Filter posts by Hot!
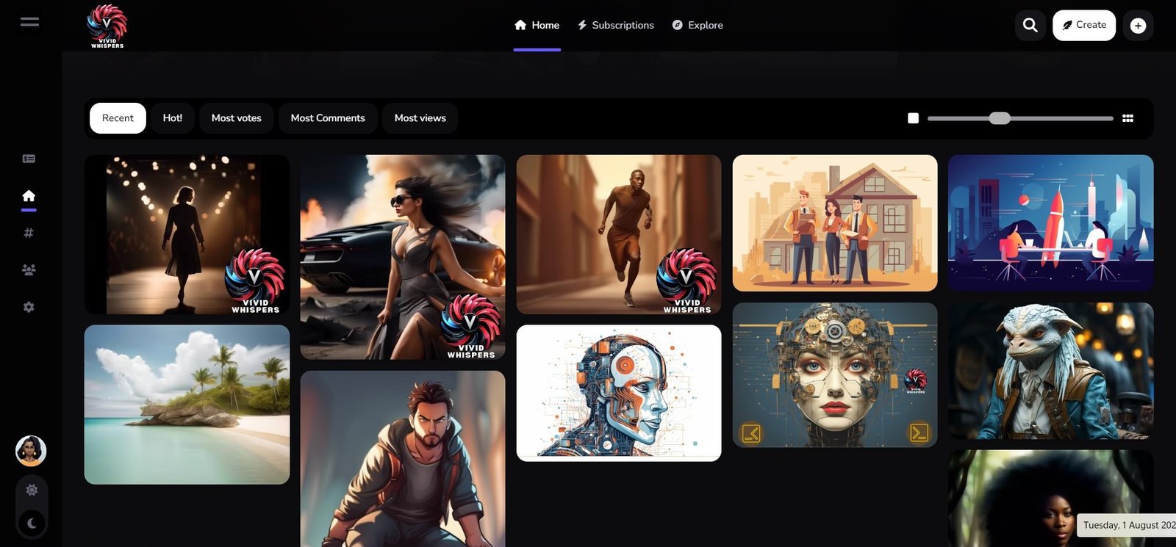Screen dimensions: 1176x547 click(x=173, y=118)
